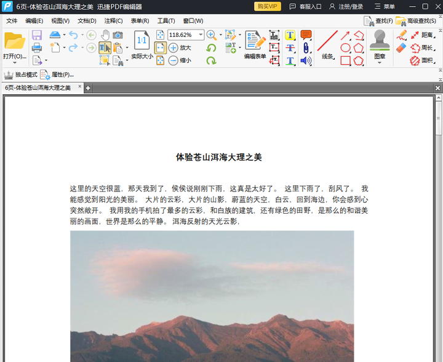Toggle Fit Visible orange page icon
443x362 pixels.
[x=160, y=60]
